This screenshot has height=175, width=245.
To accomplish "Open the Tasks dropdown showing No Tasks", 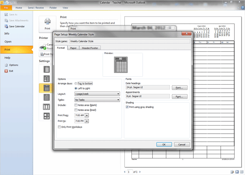I will [x=97, y=100].
